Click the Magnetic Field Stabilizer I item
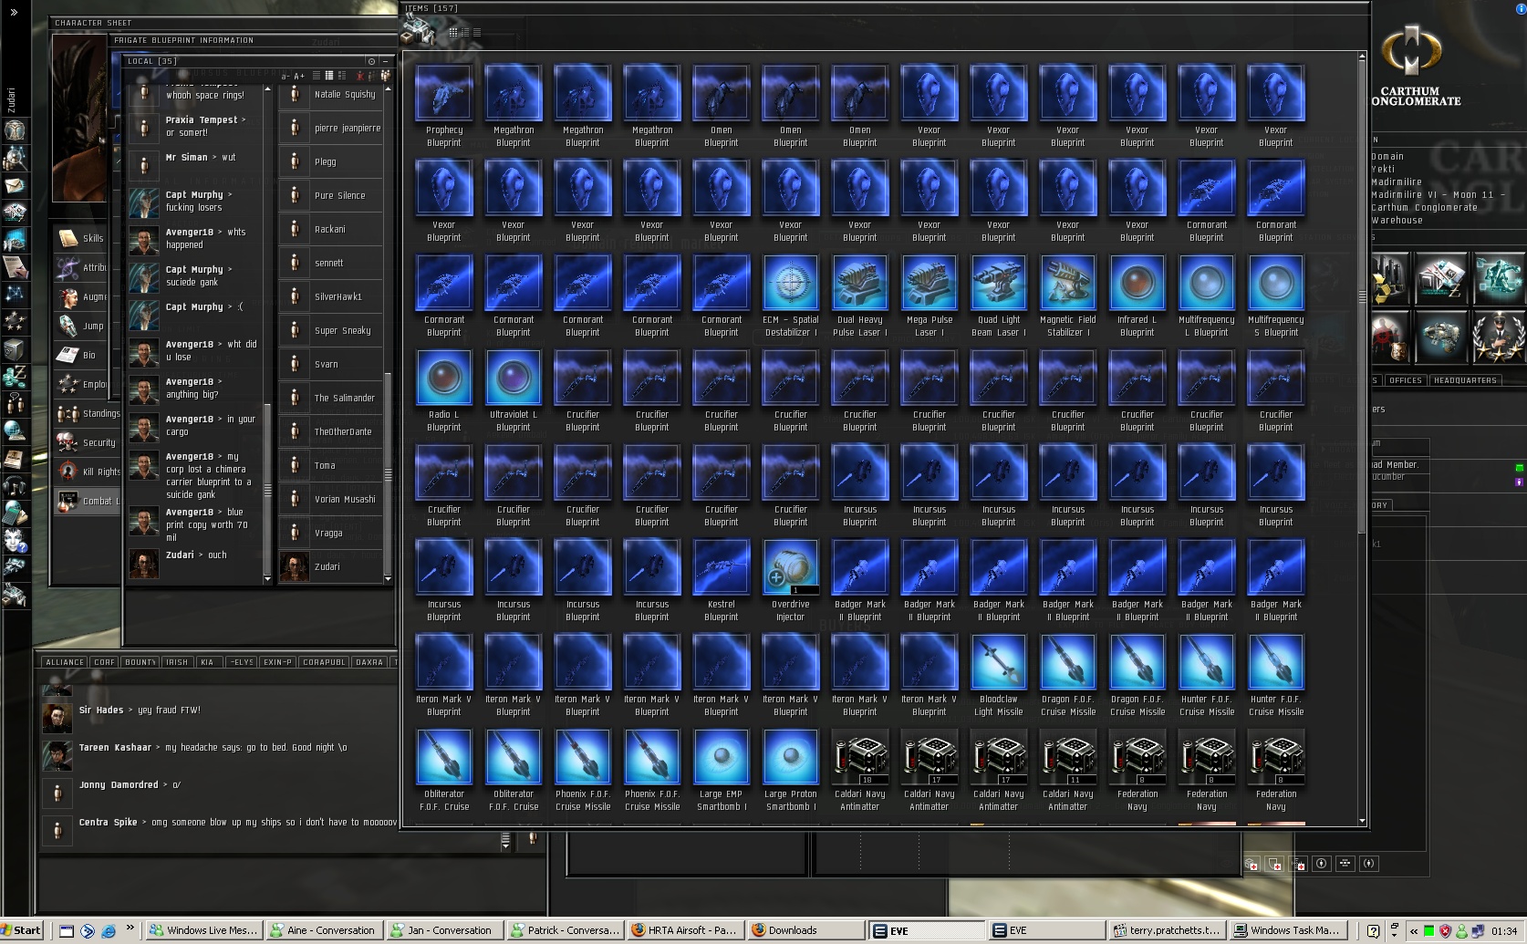The width and height of the screenshot is (1527, 944). click(x=1068, y=296)
